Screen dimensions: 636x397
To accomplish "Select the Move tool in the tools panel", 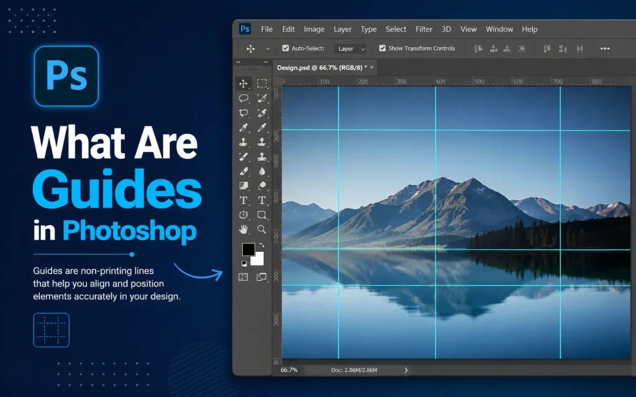I will (243, 84).
